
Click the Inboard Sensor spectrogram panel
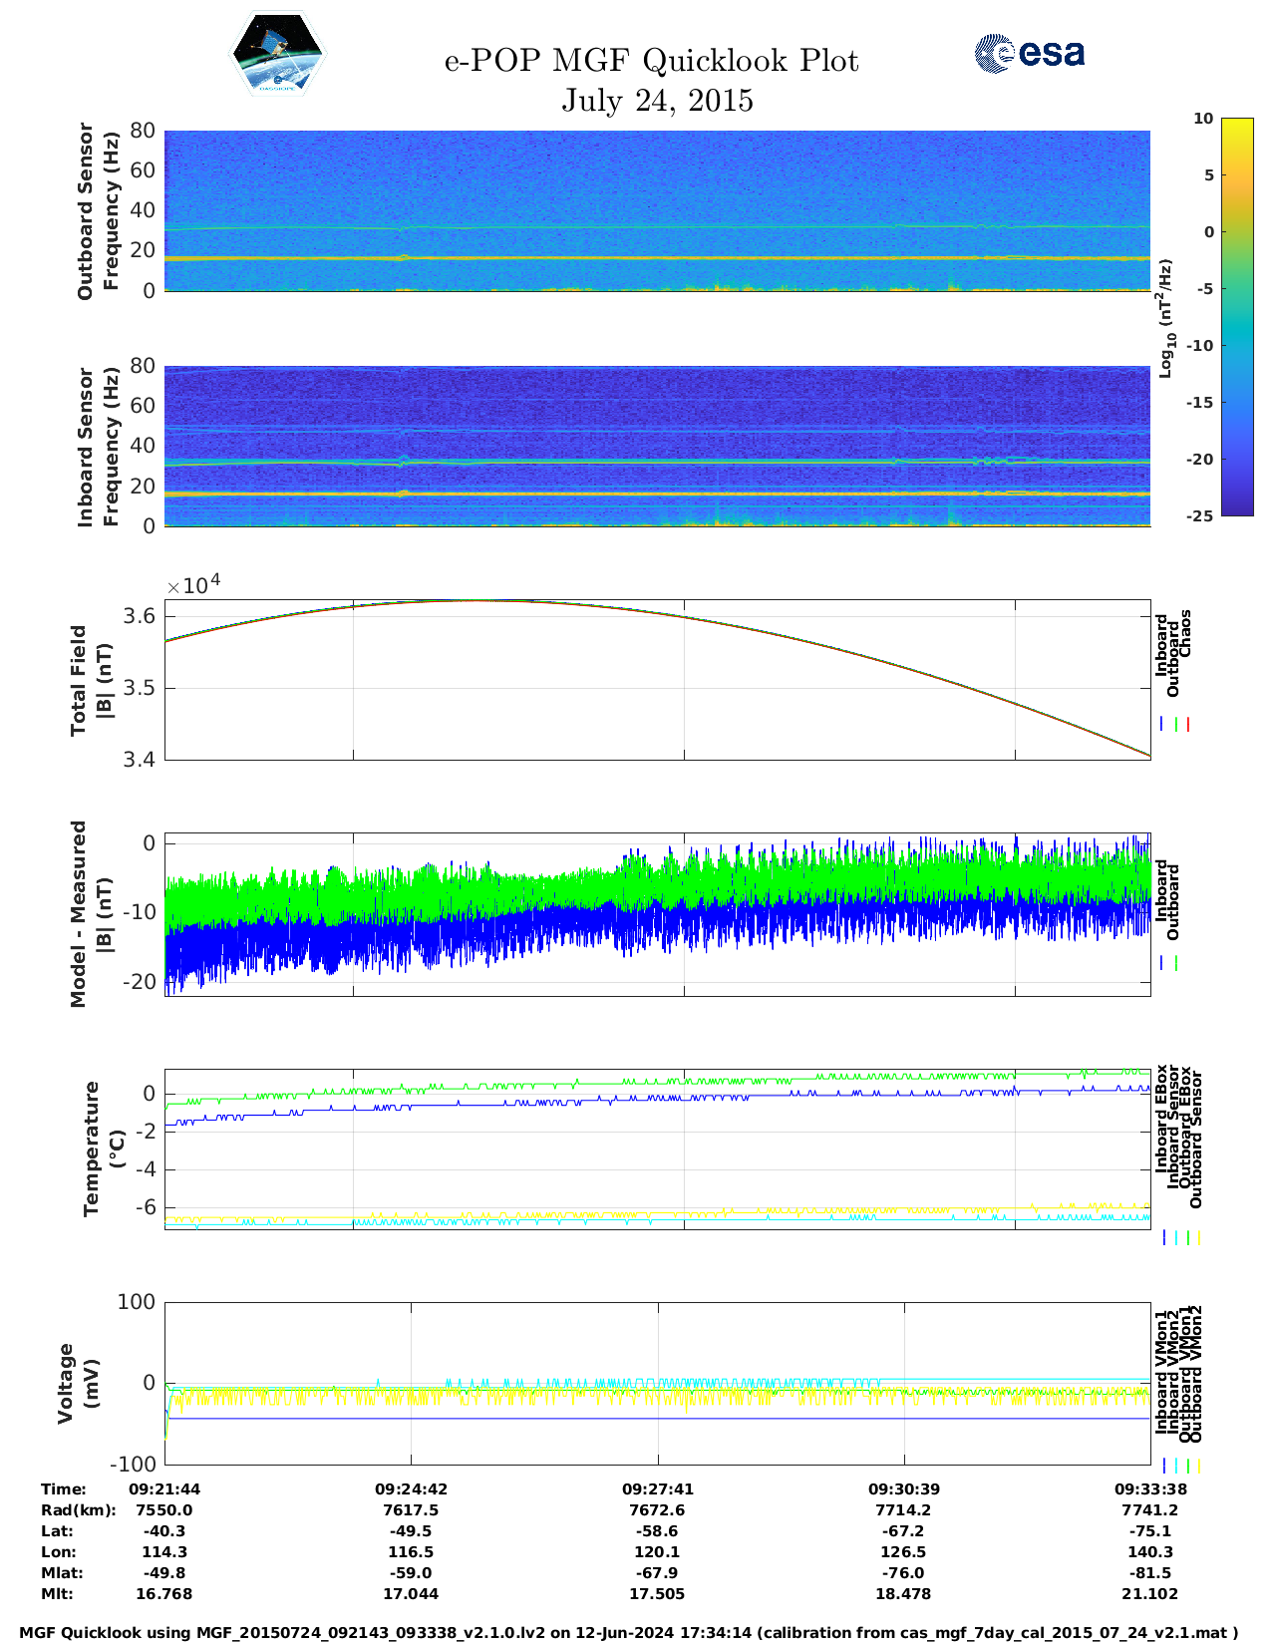click(657, 446)
